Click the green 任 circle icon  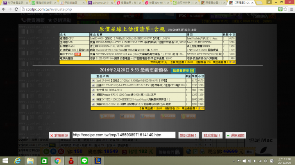pyautogui.click(x=47, y=151)
